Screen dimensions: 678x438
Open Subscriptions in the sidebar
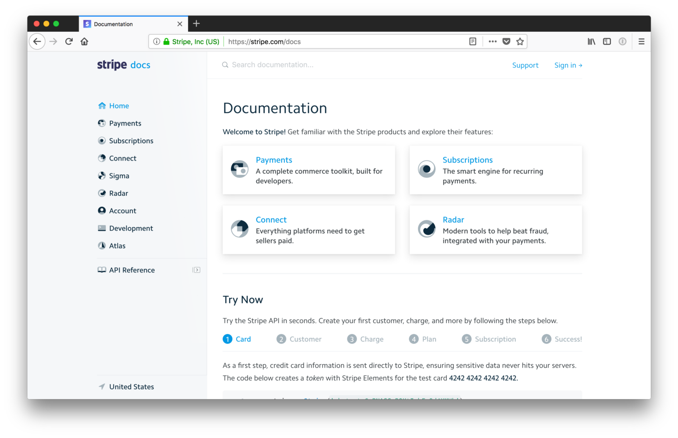click(125, 141)
